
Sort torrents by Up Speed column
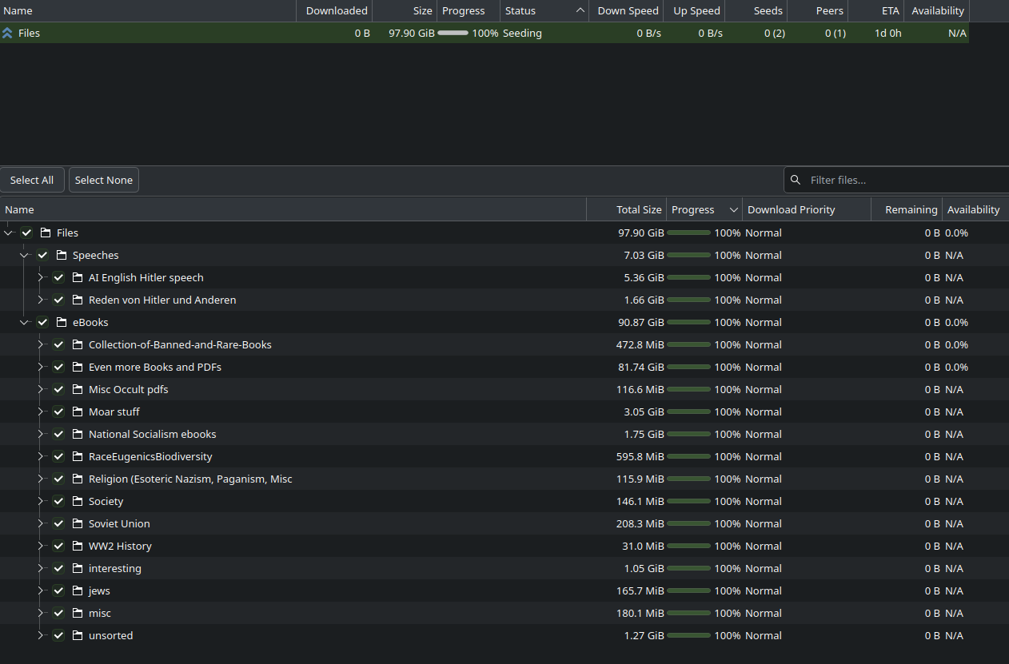pos(696,10)
